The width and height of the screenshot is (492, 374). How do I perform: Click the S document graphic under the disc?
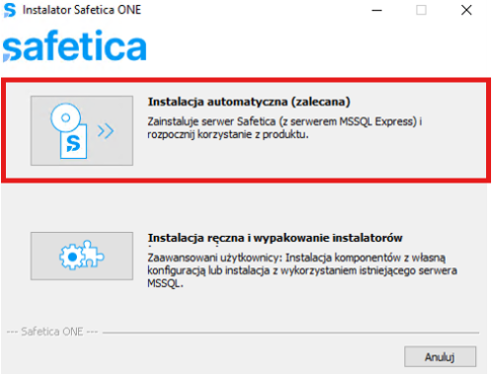tap(73, 142)
